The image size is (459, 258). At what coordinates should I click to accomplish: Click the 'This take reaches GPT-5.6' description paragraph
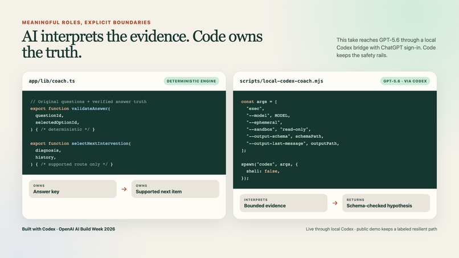pyautogui.click(x=386, y=47)
